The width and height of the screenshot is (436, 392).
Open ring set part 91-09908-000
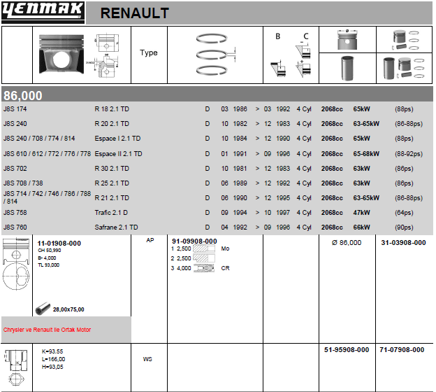(194, 241)
